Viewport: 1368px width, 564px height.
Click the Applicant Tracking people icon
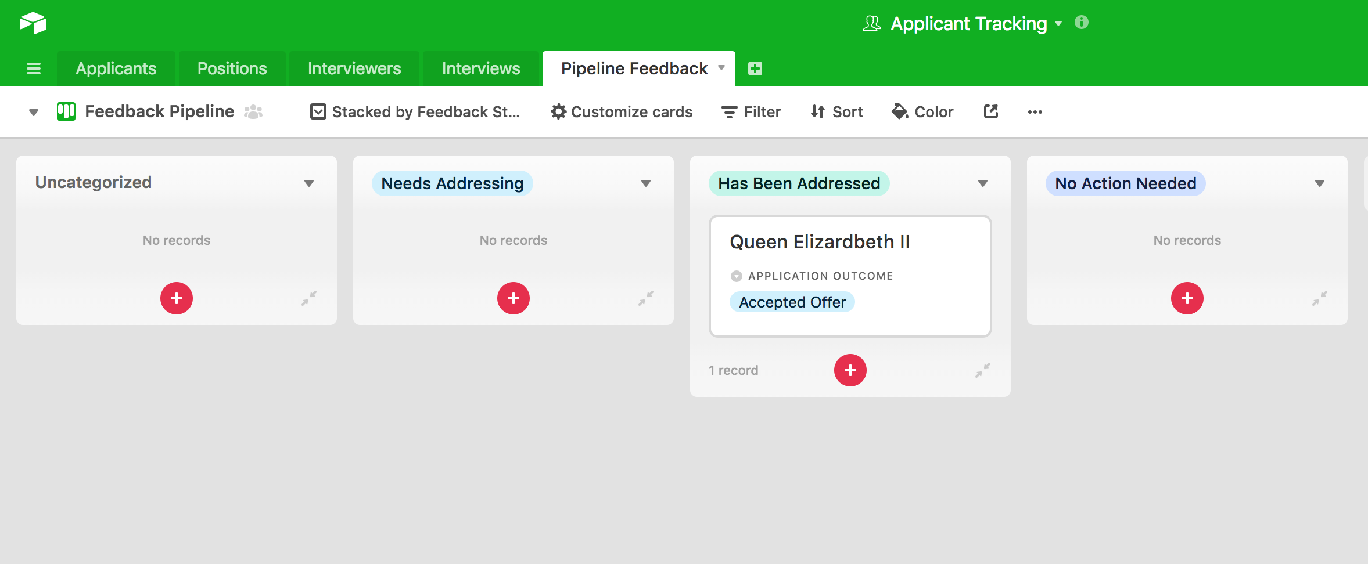tap(871, 24)
